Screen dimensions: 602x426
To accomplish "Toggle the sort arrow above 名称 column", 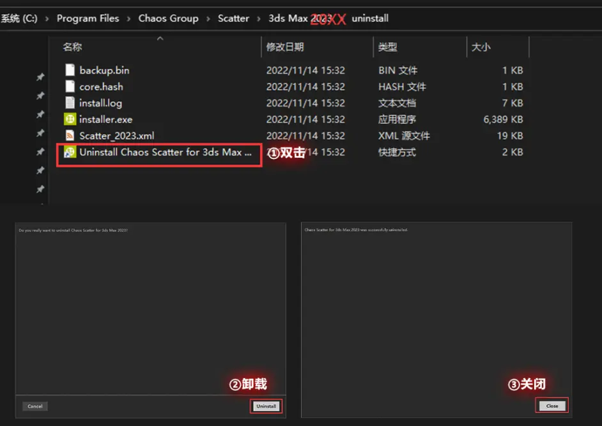I will point(160,38).
